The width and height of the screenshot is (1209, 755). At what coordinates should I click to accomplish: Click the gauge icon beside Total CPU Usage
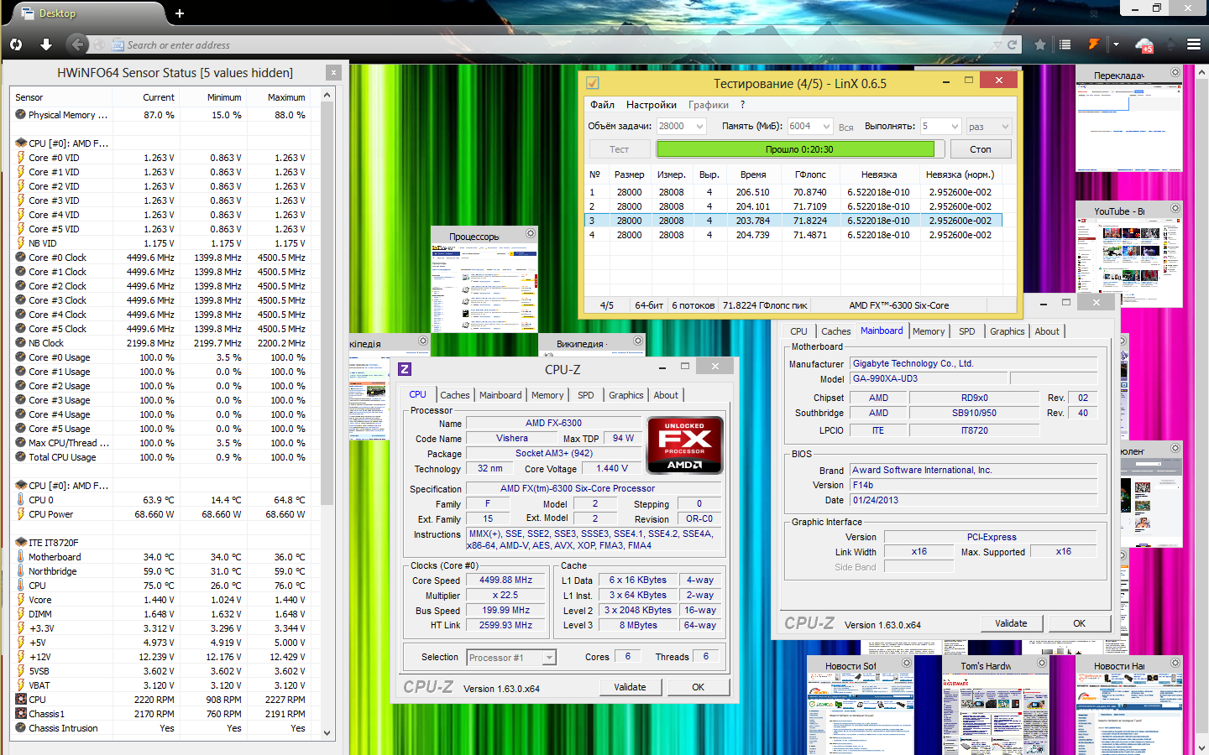(x=21, y=457)
